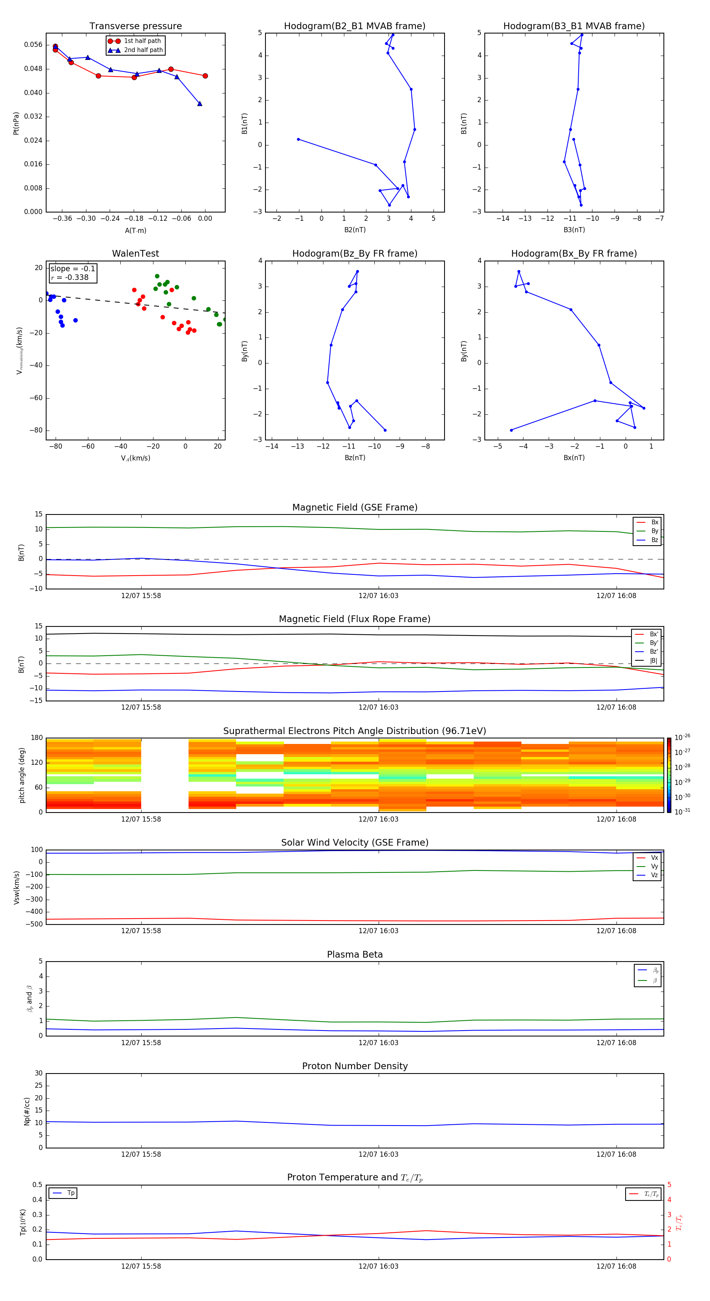710x1301 pixels.
Task: Select the "1st half path" legend entry
Action: 135,41
